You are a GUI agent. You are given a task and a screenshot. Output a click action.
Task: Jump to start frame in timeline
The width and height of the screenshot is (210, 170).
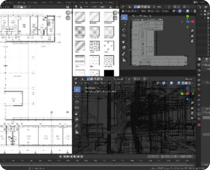pyautogui.click(x=65, y=157)
